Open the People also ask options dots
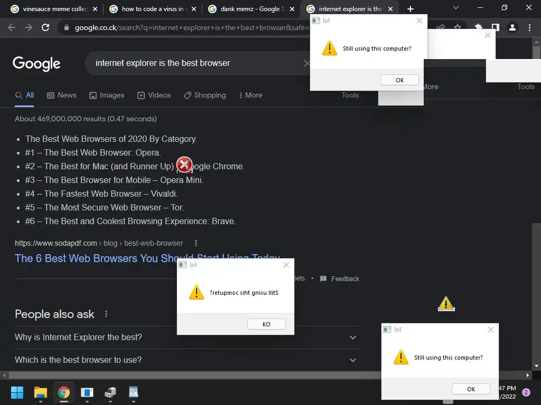This screenshot has height=405, width=541. pyautogui.click(x=106, y=314)
